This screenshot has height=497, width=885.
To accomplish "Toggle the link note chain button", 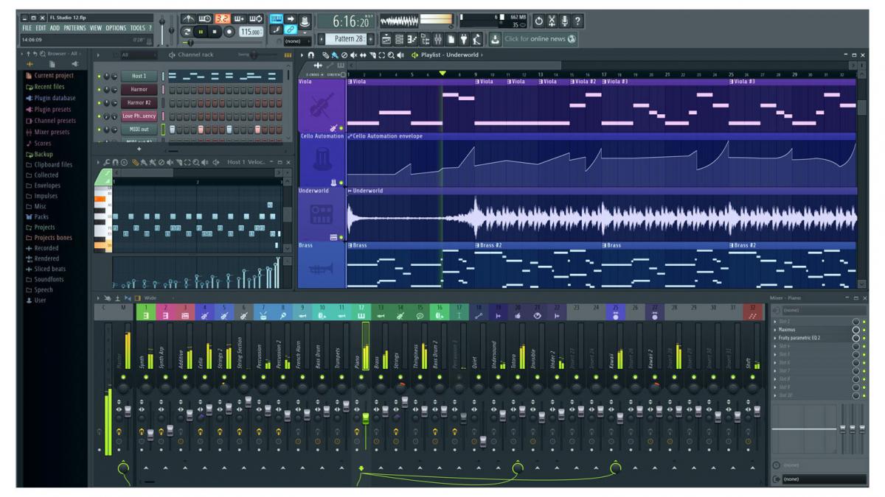I will pos(290,29).
